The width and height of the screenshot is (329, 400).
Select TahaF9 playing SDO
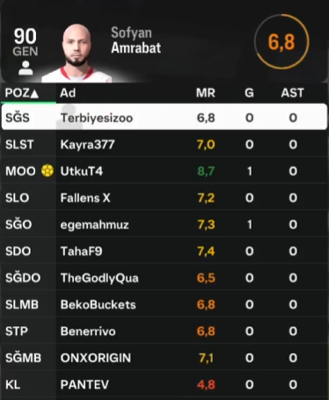(164, 251)
